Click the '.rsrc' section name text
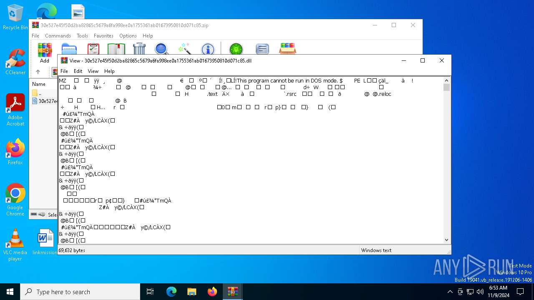Viewport: 534px width, 300px height. [290, 94]
